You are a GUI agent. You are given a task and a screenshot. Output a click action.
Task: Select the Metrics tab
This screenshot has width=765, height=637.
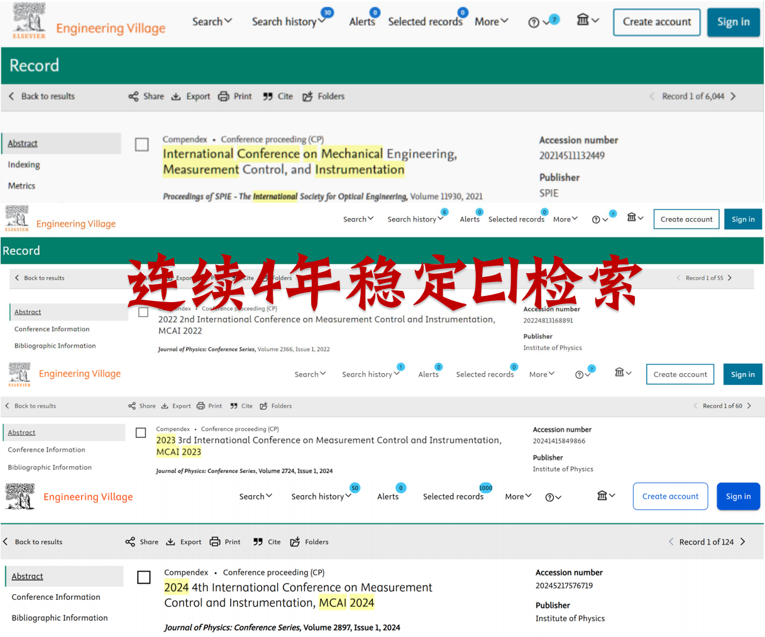pos(21,186)
